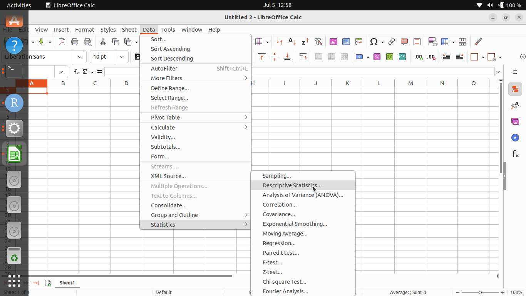Open Draw Functions with brush icon
Viewport: 526px width, 296px height.
tap(478, 42)
